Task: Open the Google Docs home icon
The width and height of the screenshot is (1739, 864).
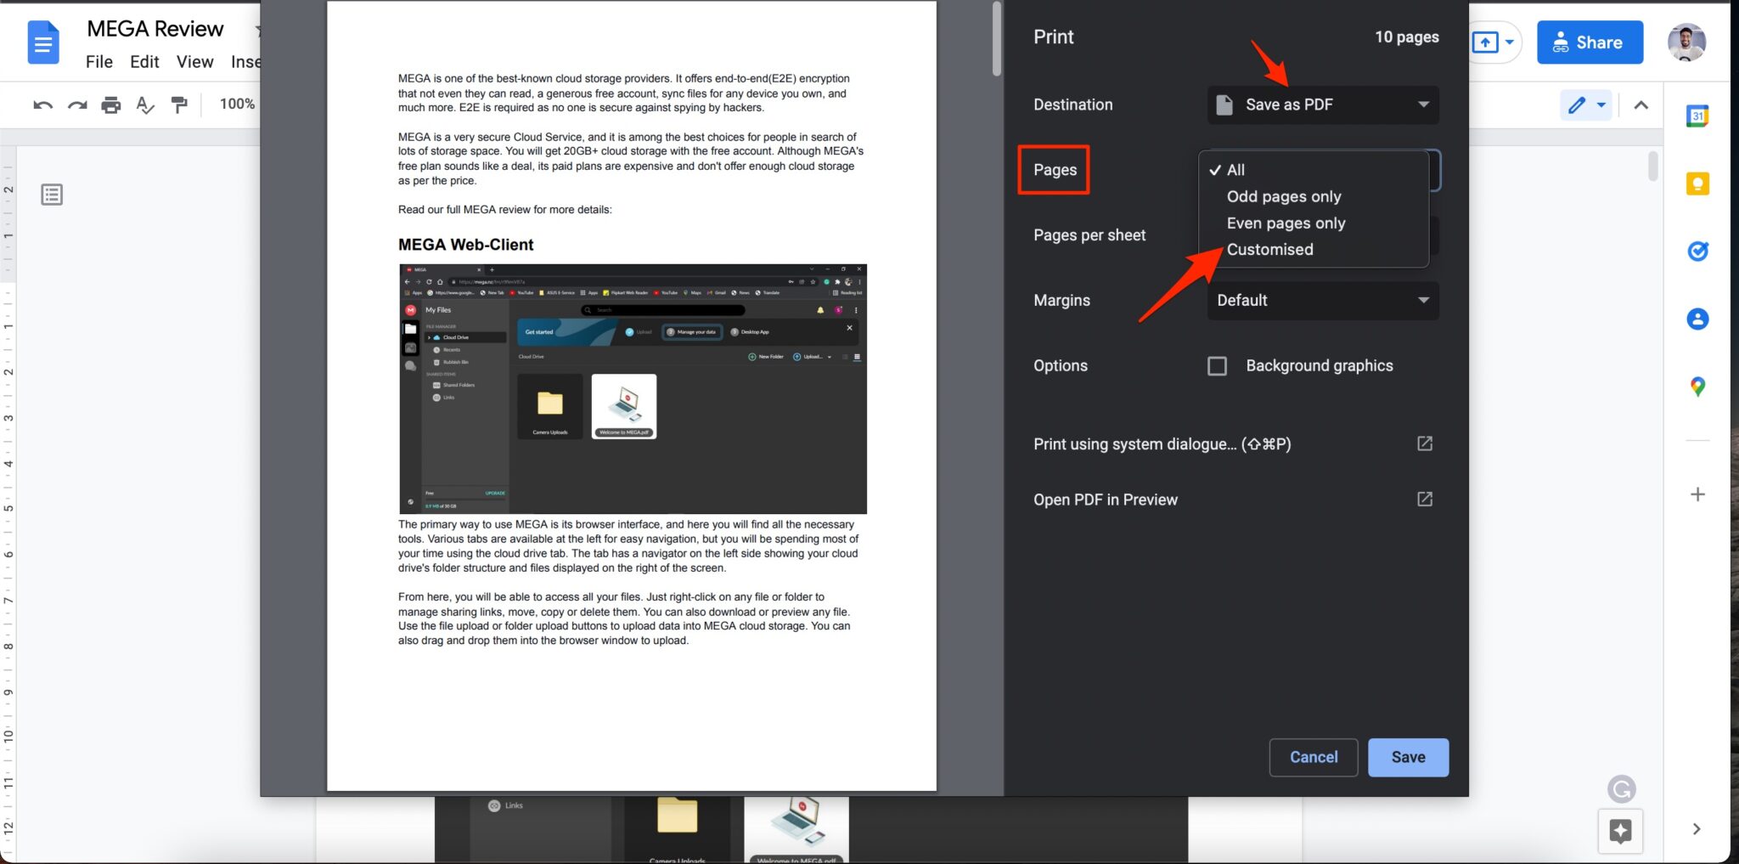Action: pyautogui.click(x=43, y=43)
